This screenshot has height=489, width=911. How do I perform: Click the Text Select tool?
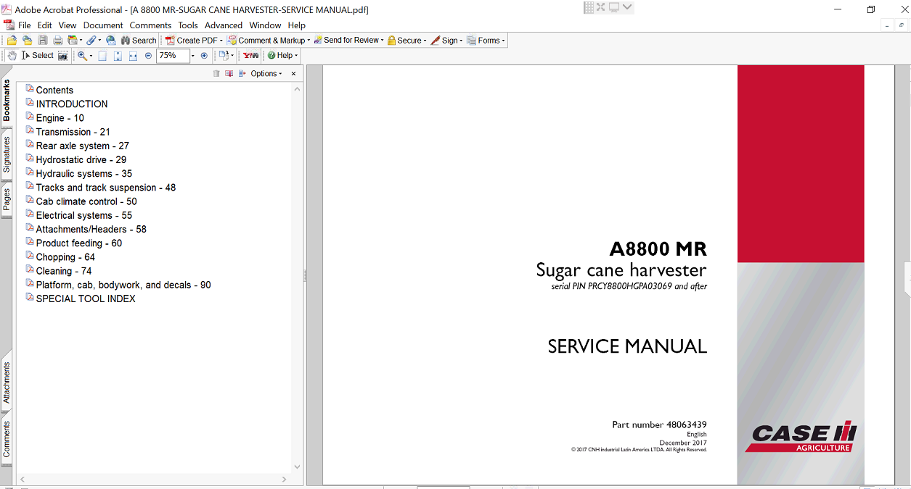pos(38,56)
